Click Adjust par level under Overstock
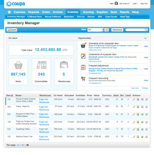The height and width of the screenshot is (155, 154). pos(95,50)
